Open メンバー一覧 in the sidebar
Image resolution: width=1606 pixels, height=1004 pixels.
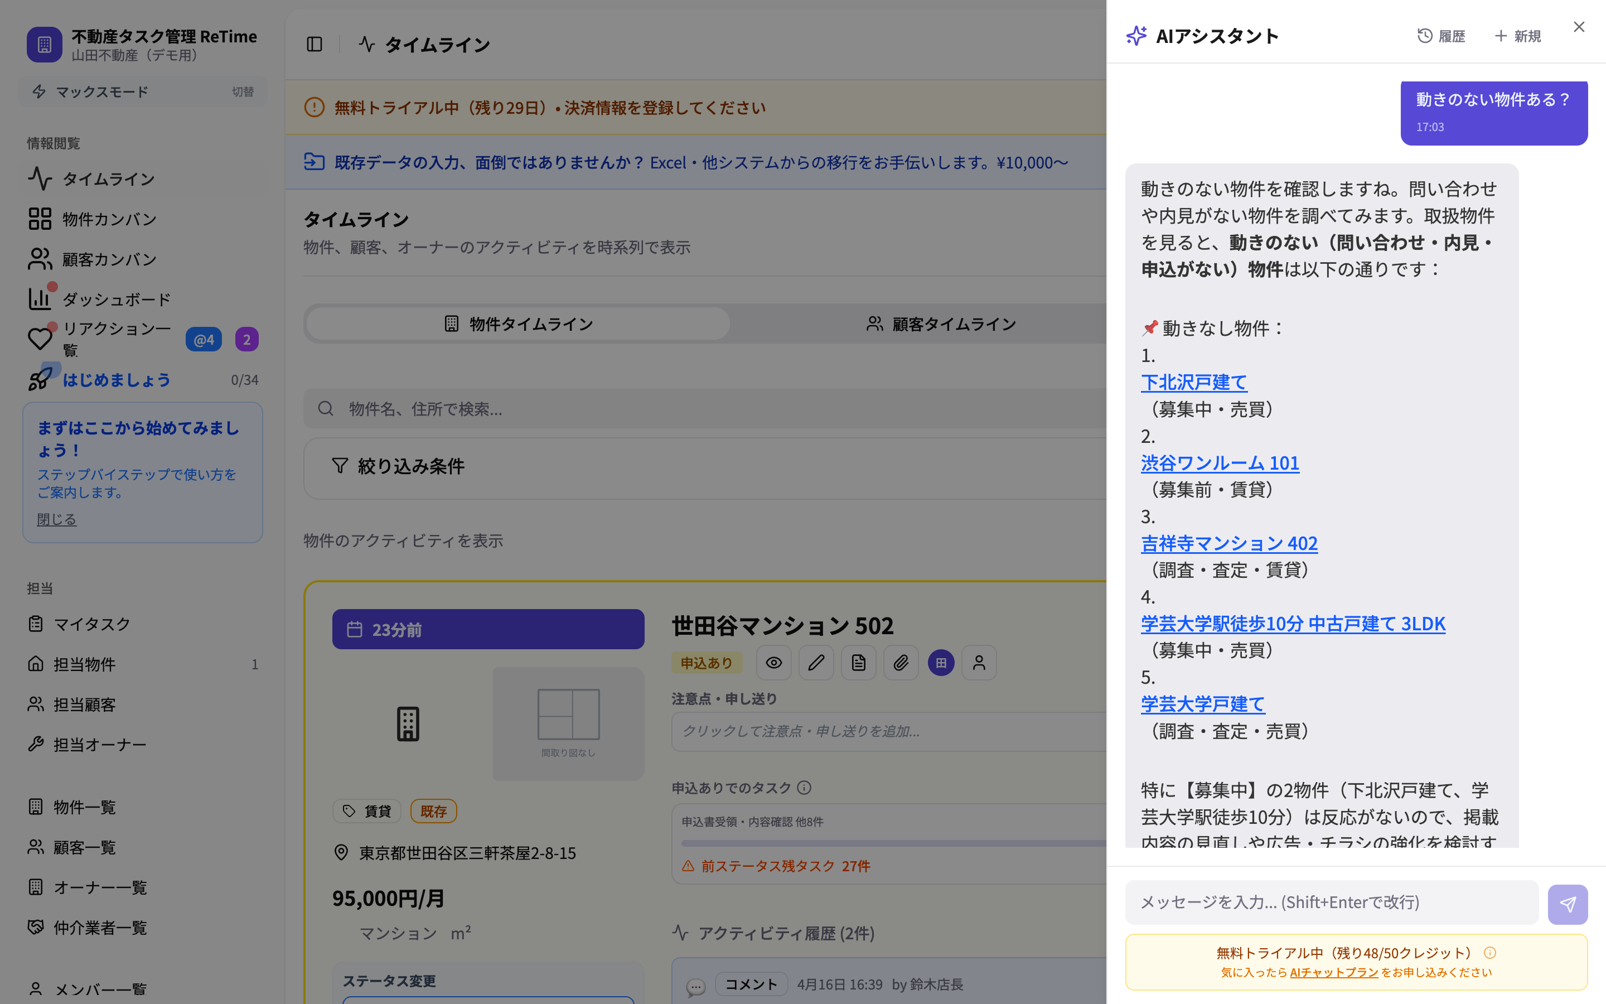click(x=143, y=989)
